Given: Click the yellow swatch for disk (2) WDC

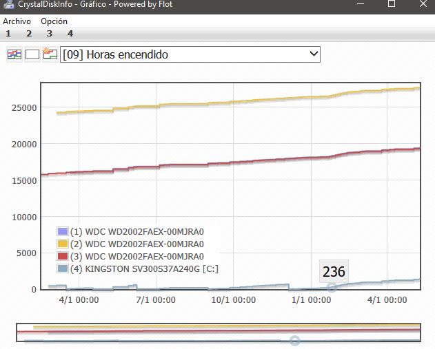Looking at the screenshot, I should click(x=63, y=244).
